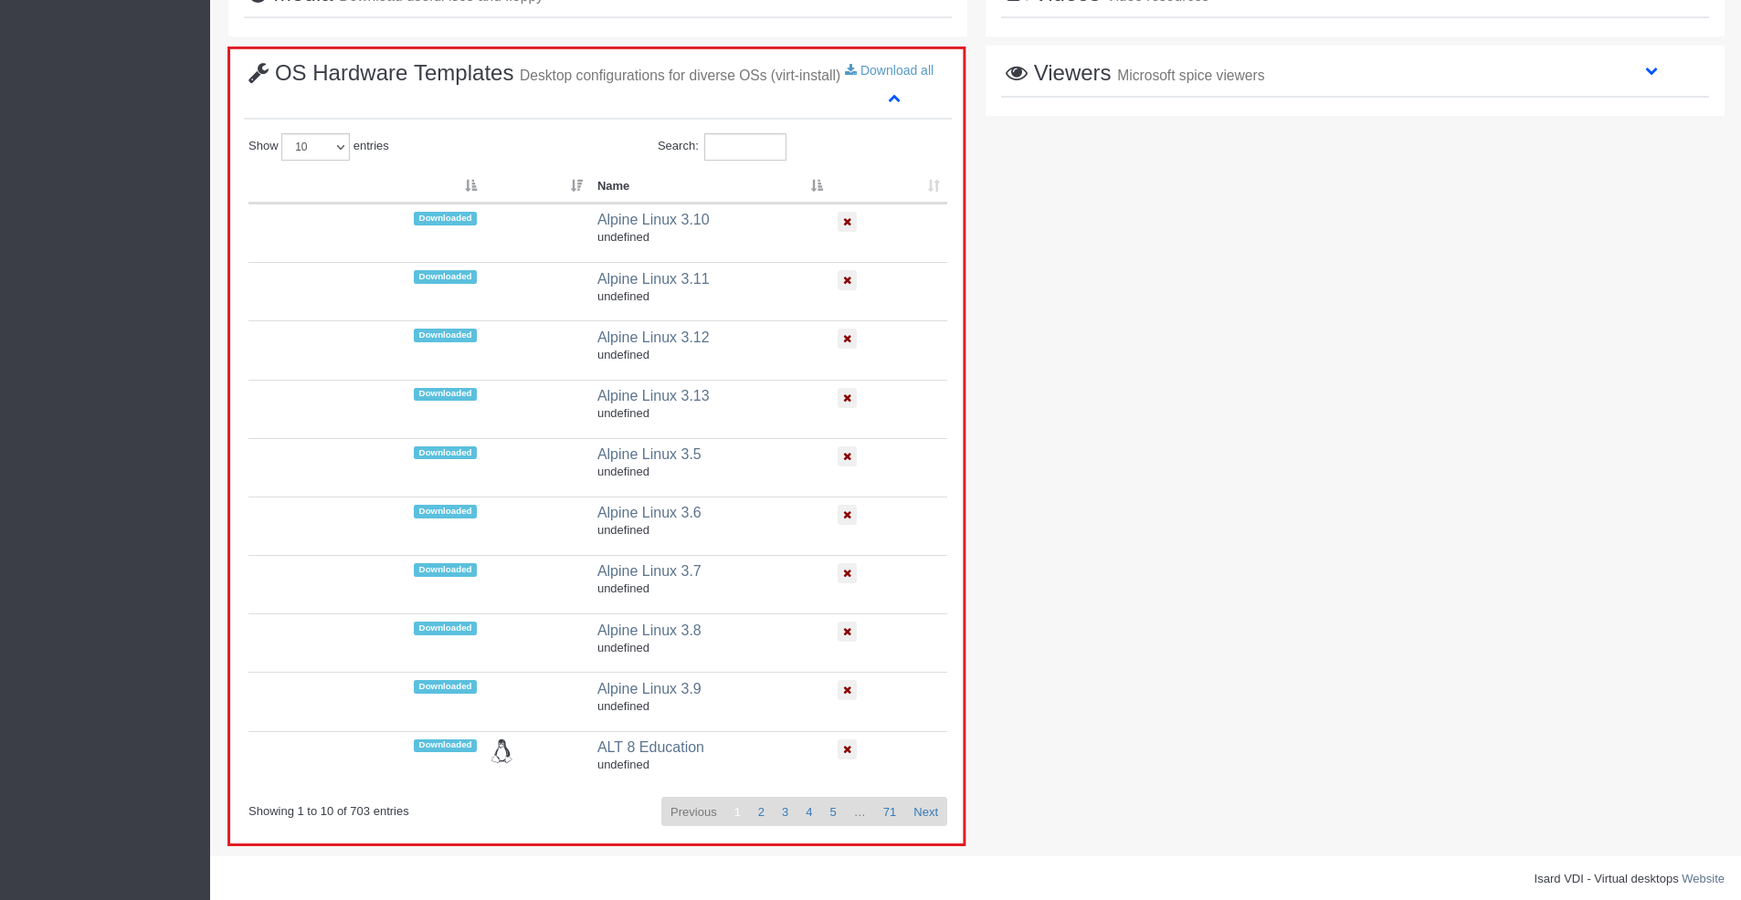Delete the Alpine Linux 3.10 template
The width and height of the screenshot is (1741, 900).
coord(847,222)
